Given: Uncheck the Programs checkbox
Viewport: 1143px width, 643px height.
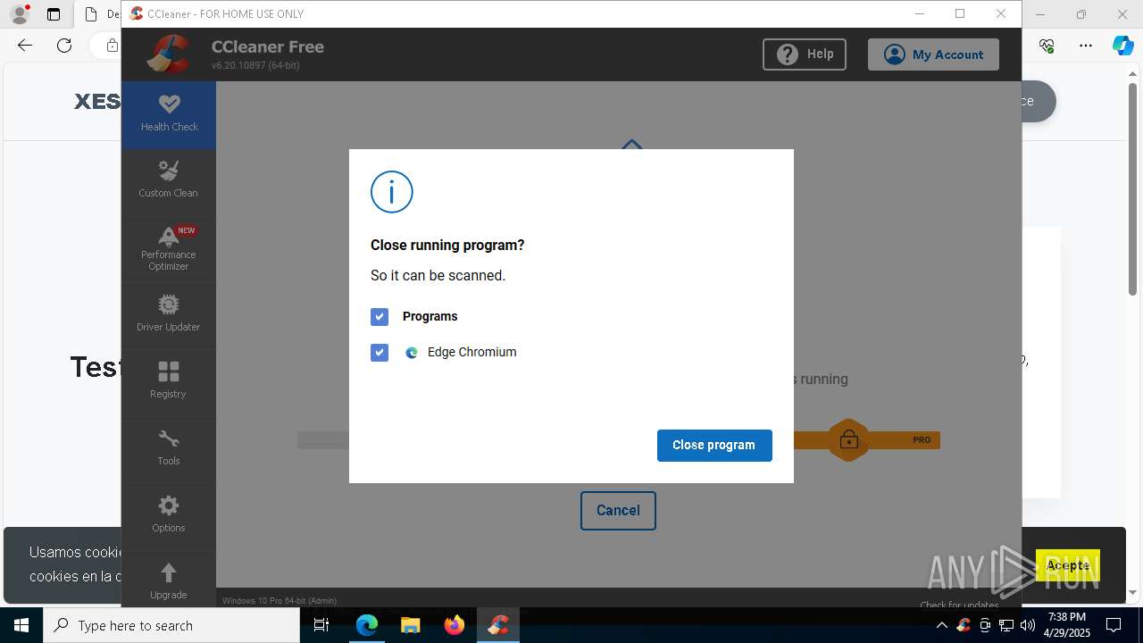Looking at the screenshot, I should click(x=380, y=317).
